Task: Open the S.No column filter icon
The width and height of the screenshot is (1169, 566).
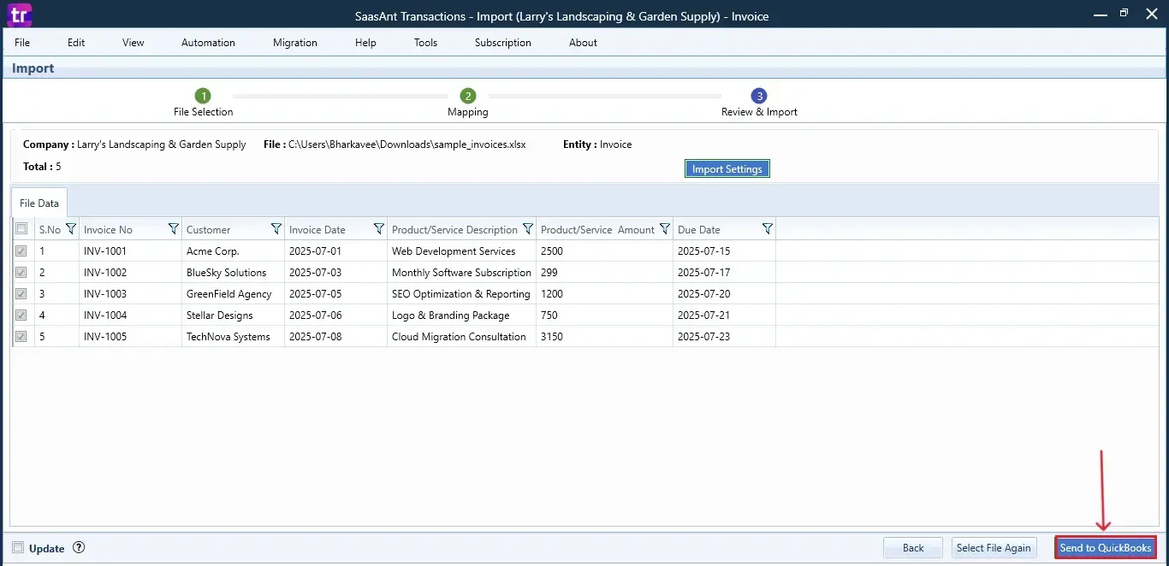Action: 71,229
